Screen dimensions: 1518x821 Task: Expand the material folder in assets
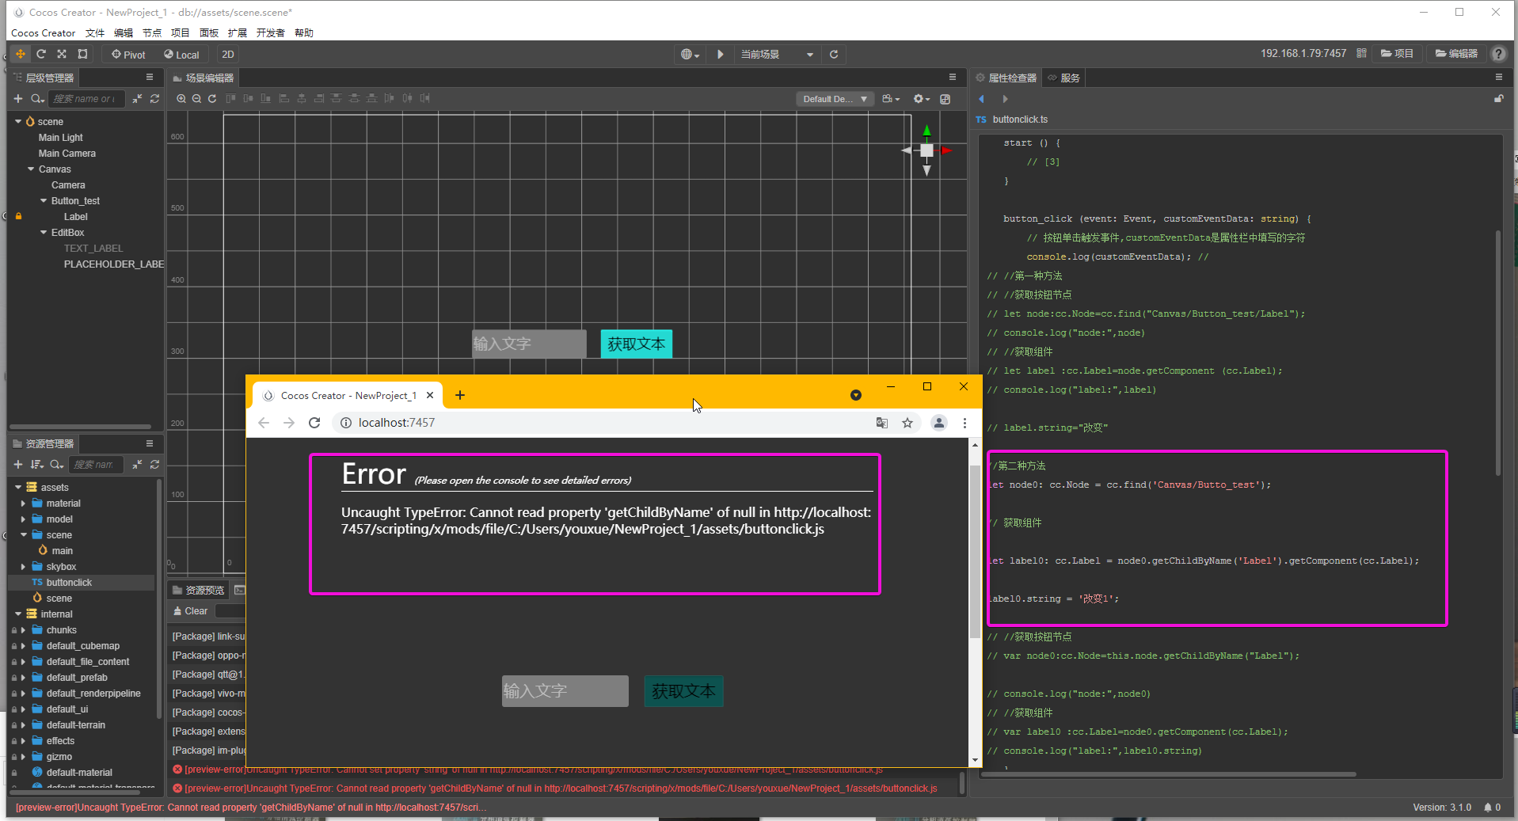click(x=23, y=504)
